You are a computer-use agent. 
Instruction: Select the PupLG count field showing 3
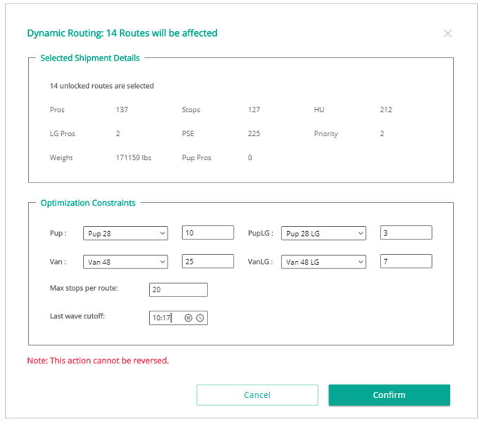tap(406, 233)
